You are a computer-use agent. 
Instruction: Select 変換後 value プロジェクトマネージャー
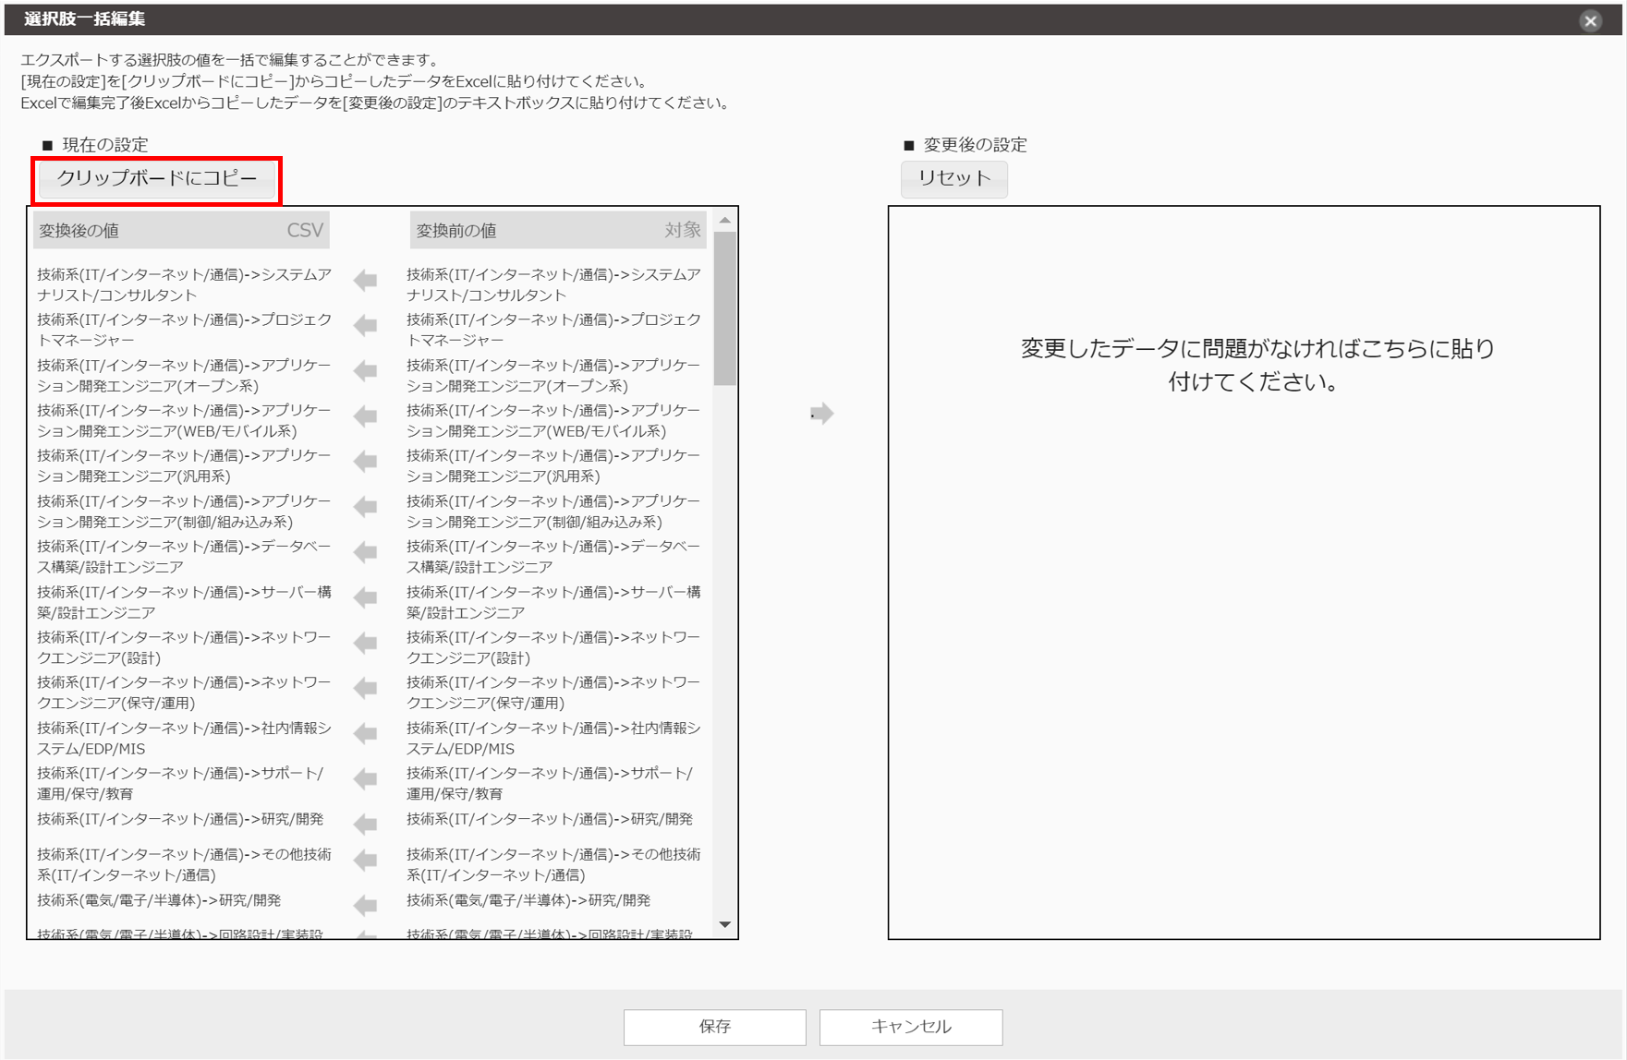pos(184,330)
